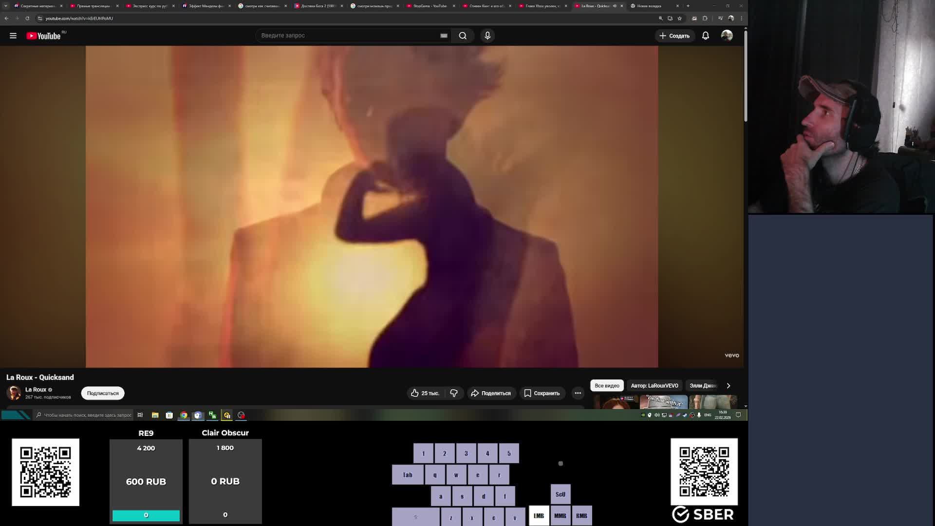Click the search magnifier button
This screenshot has height=526, width=935.
463,36
